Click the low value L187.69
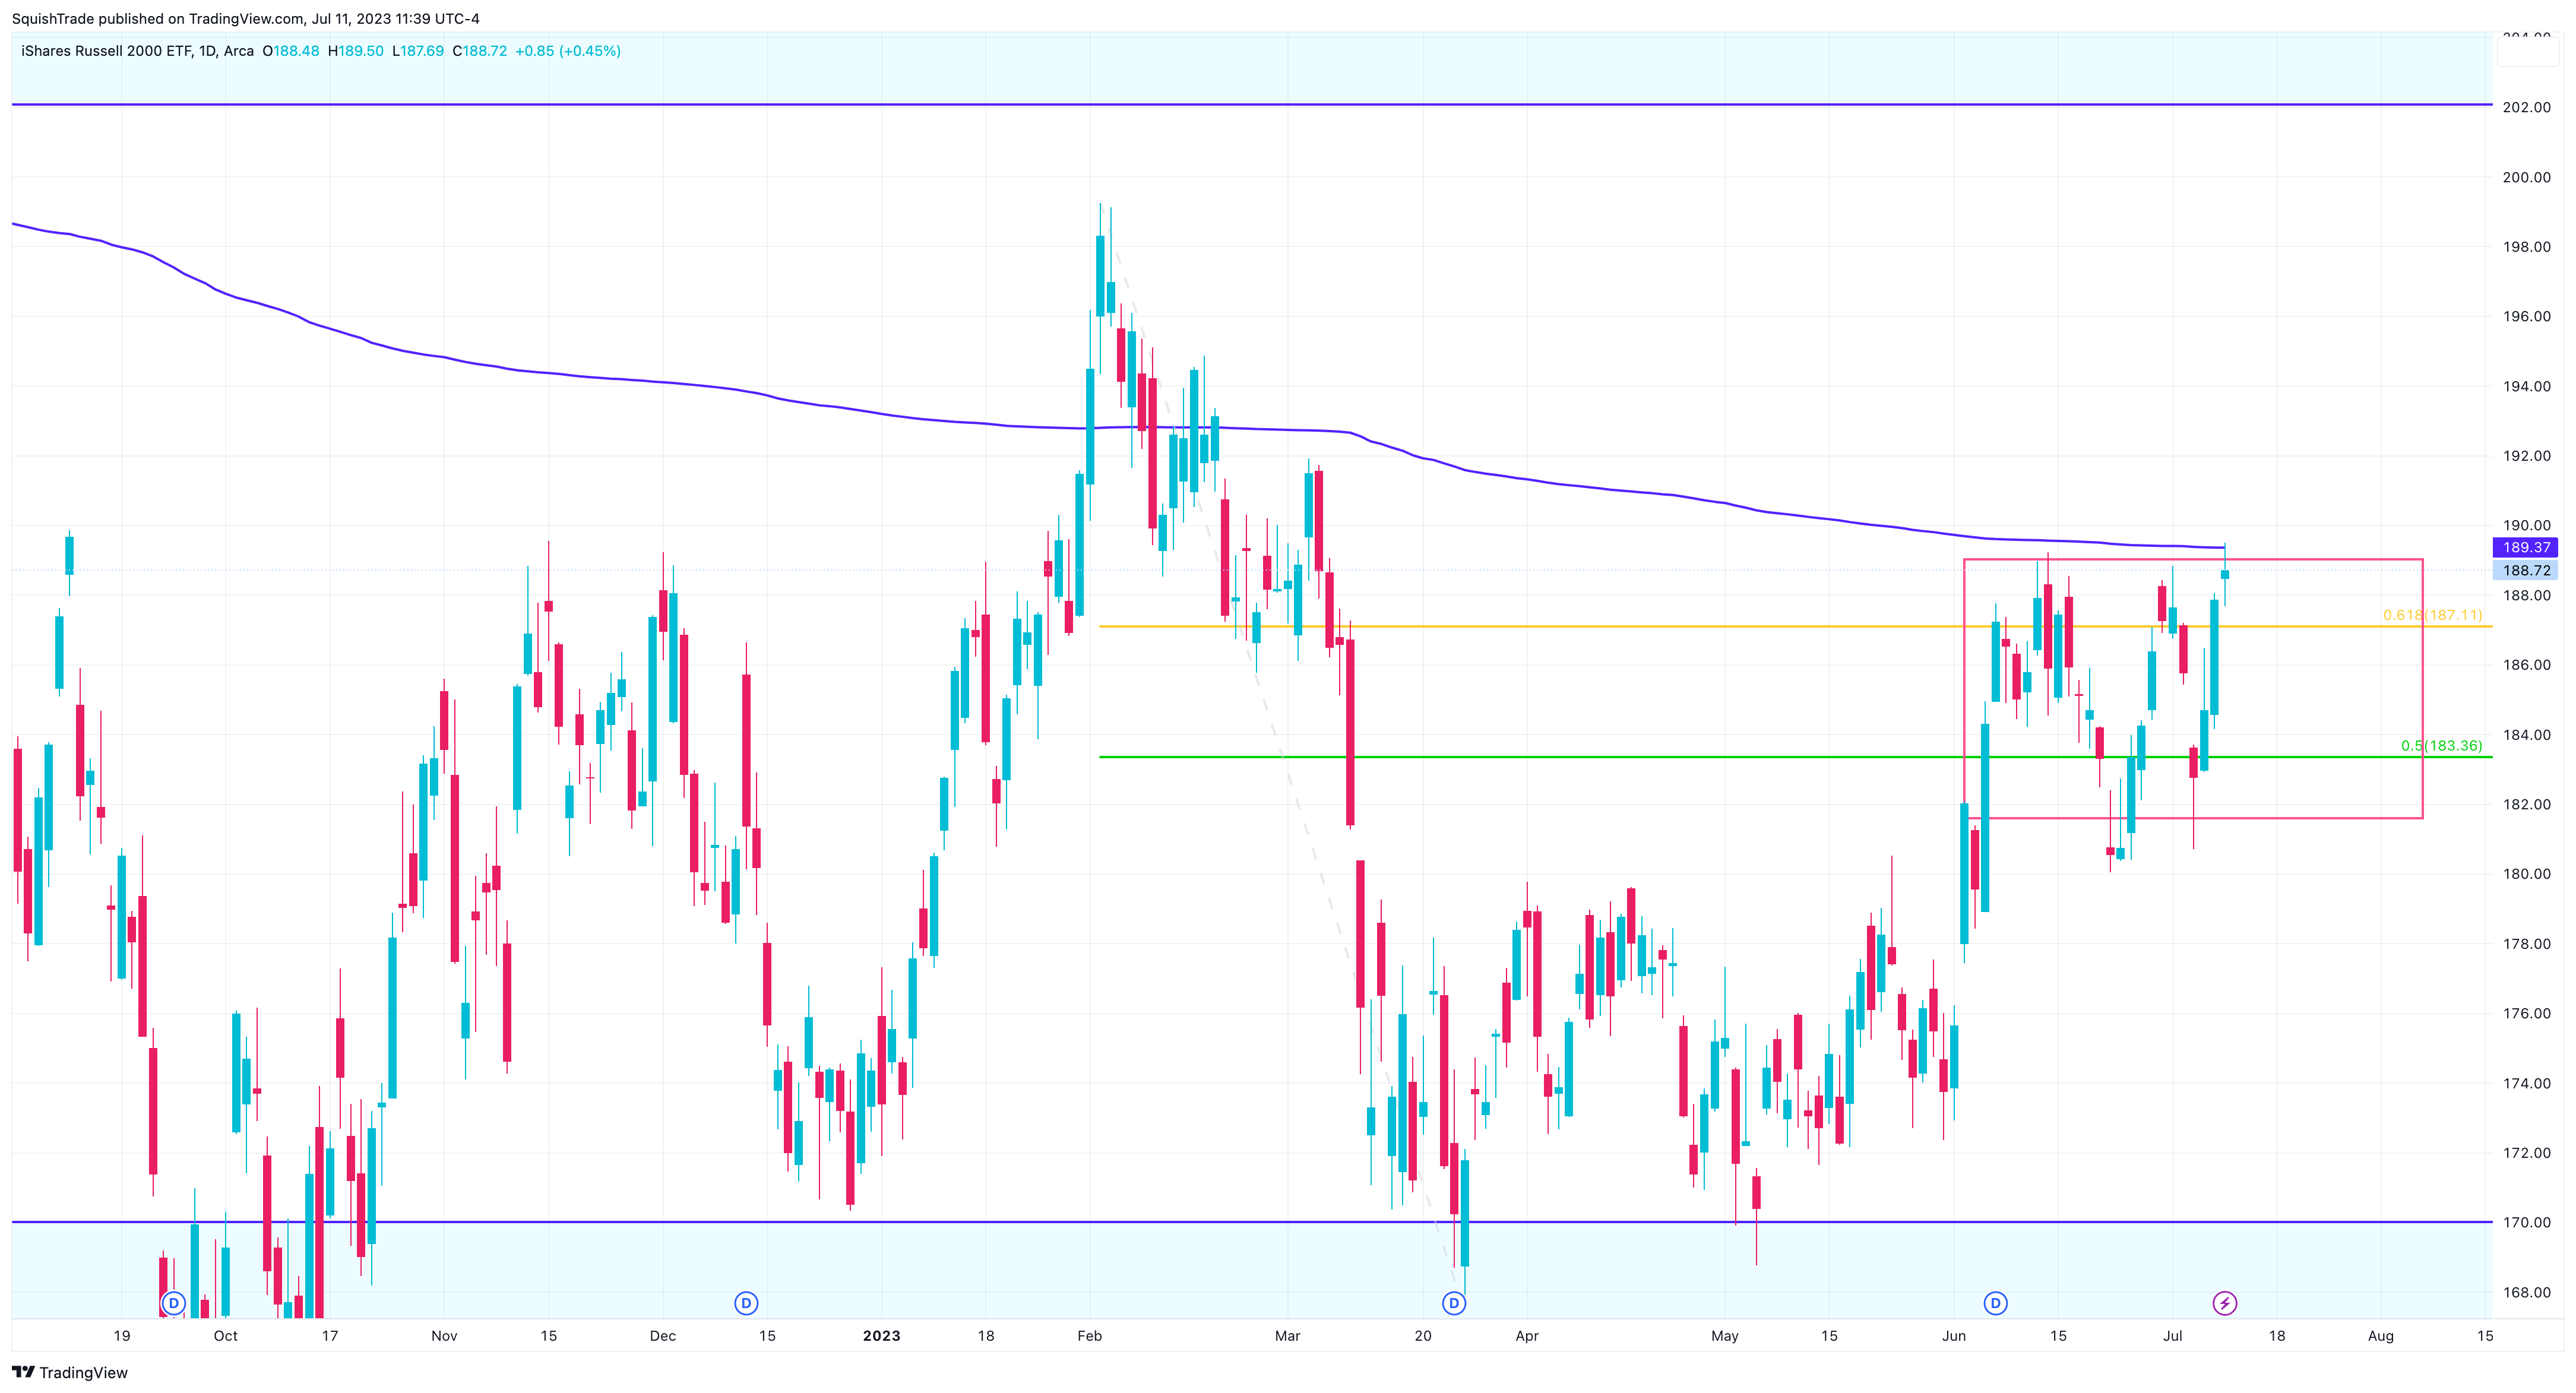The height and width of the screenshot is (1393, 2576). pyautogui.click(x=418, y=51)
